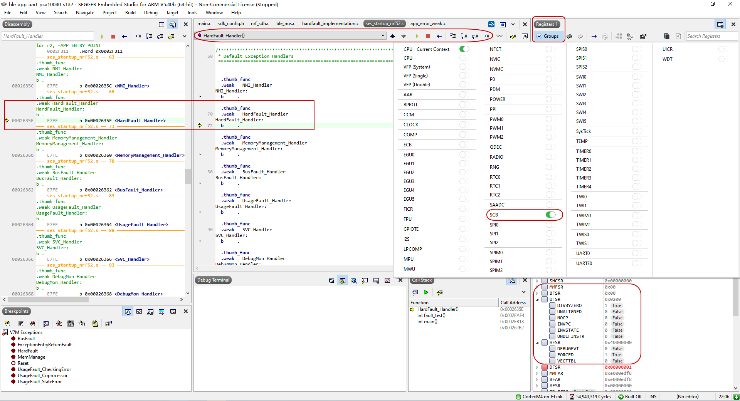The image size is (740, 401).
Task: Stop debugging with the red square icon
Action: click(x=428, y=36)
